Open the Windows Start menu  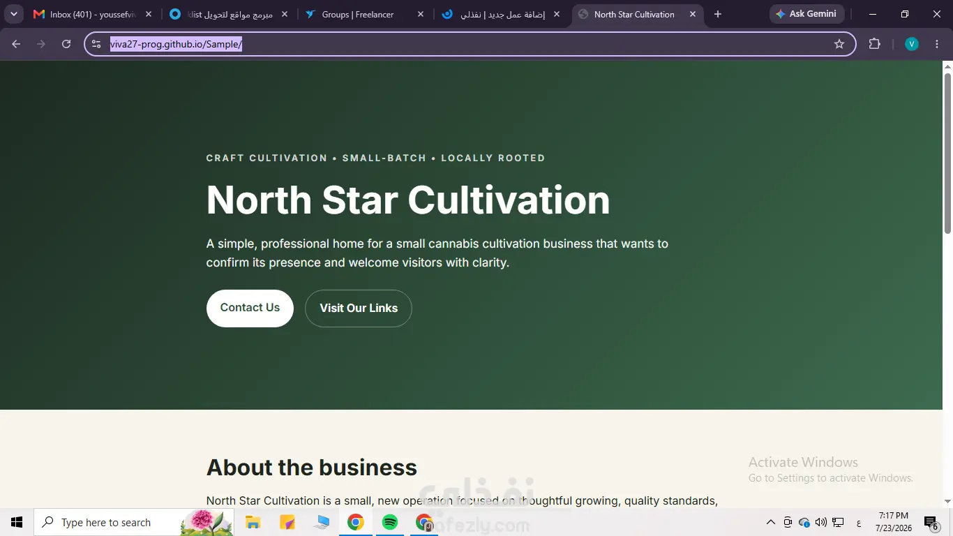(17, 522)
